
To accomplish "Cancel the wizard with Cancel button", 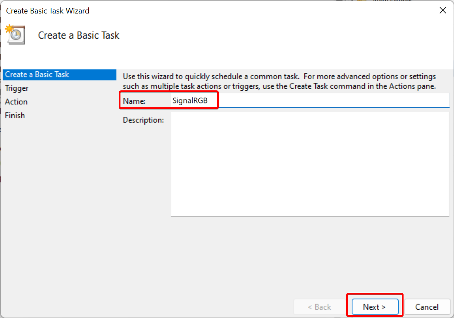I will tap(426, 307).
